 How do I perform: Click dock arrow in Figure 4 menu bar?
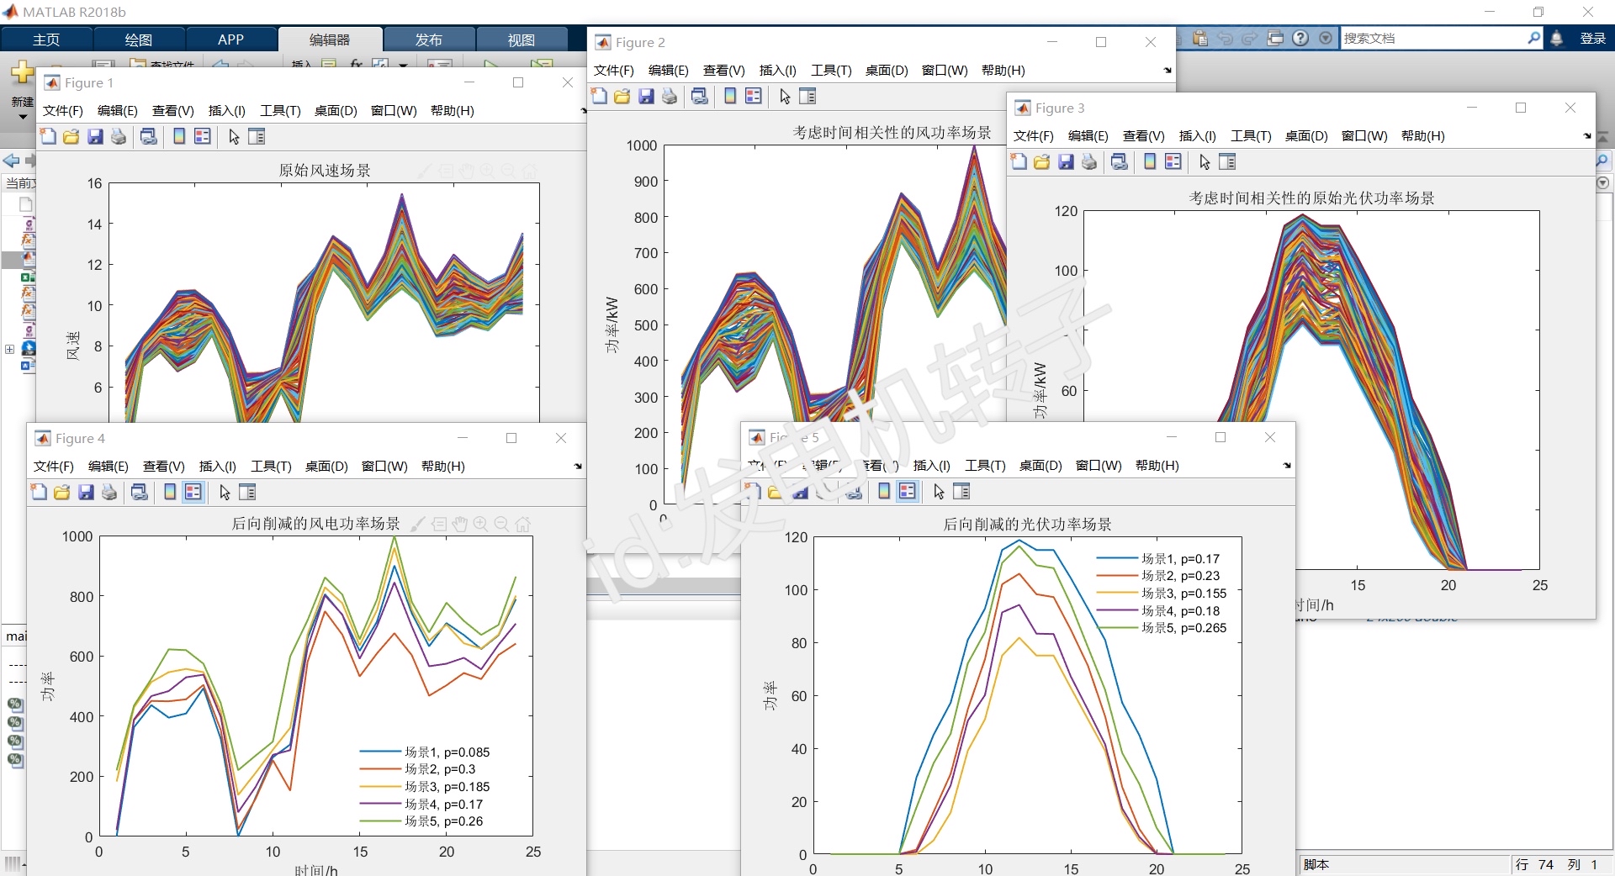click(578, 466)
